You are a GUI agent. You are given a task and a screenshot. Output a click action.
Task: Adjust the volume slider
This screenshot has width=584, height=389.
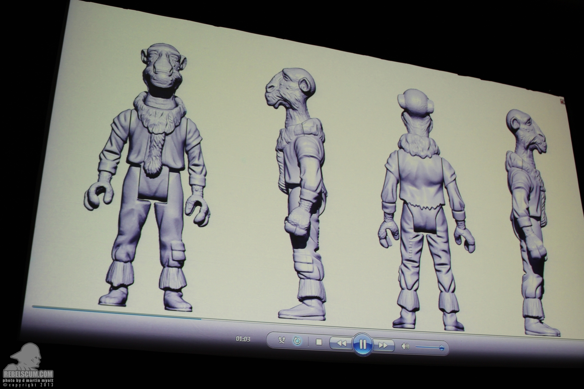coord(429,347)
